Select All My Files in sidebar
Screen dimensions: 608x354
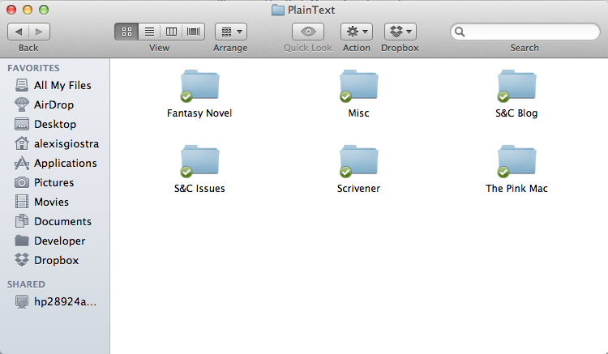click(x=54, y=85)
